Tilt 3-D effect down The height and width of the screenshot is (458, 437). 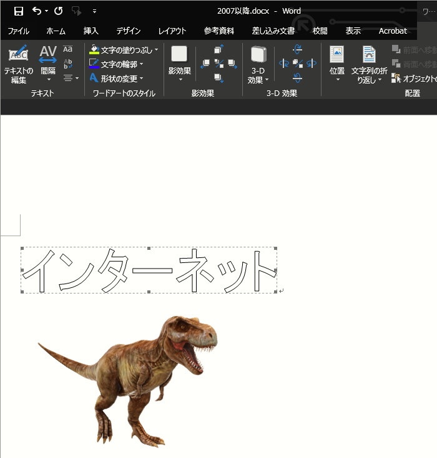coord(298,78)
